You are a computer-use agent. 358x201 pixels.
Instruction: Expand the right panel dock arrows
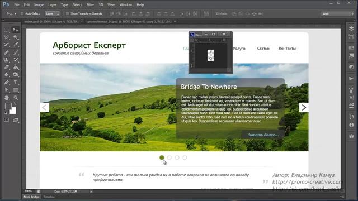[x=354, y=20]
